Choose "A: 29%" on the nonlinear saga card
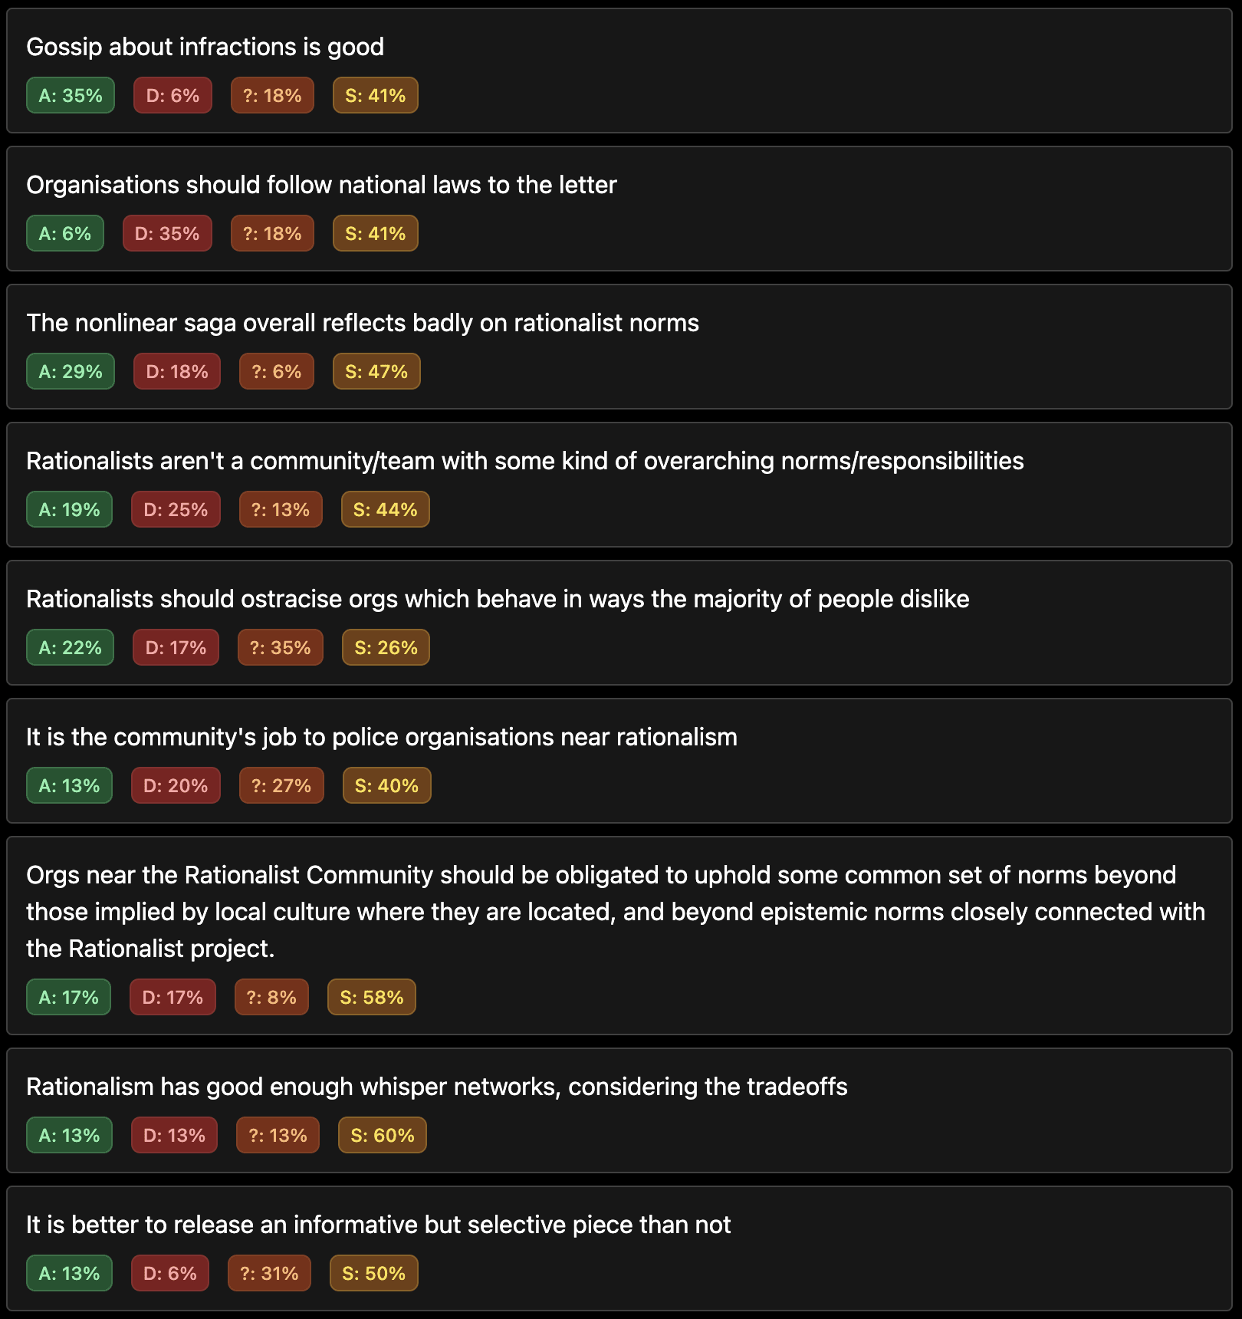 click(71, 372)
